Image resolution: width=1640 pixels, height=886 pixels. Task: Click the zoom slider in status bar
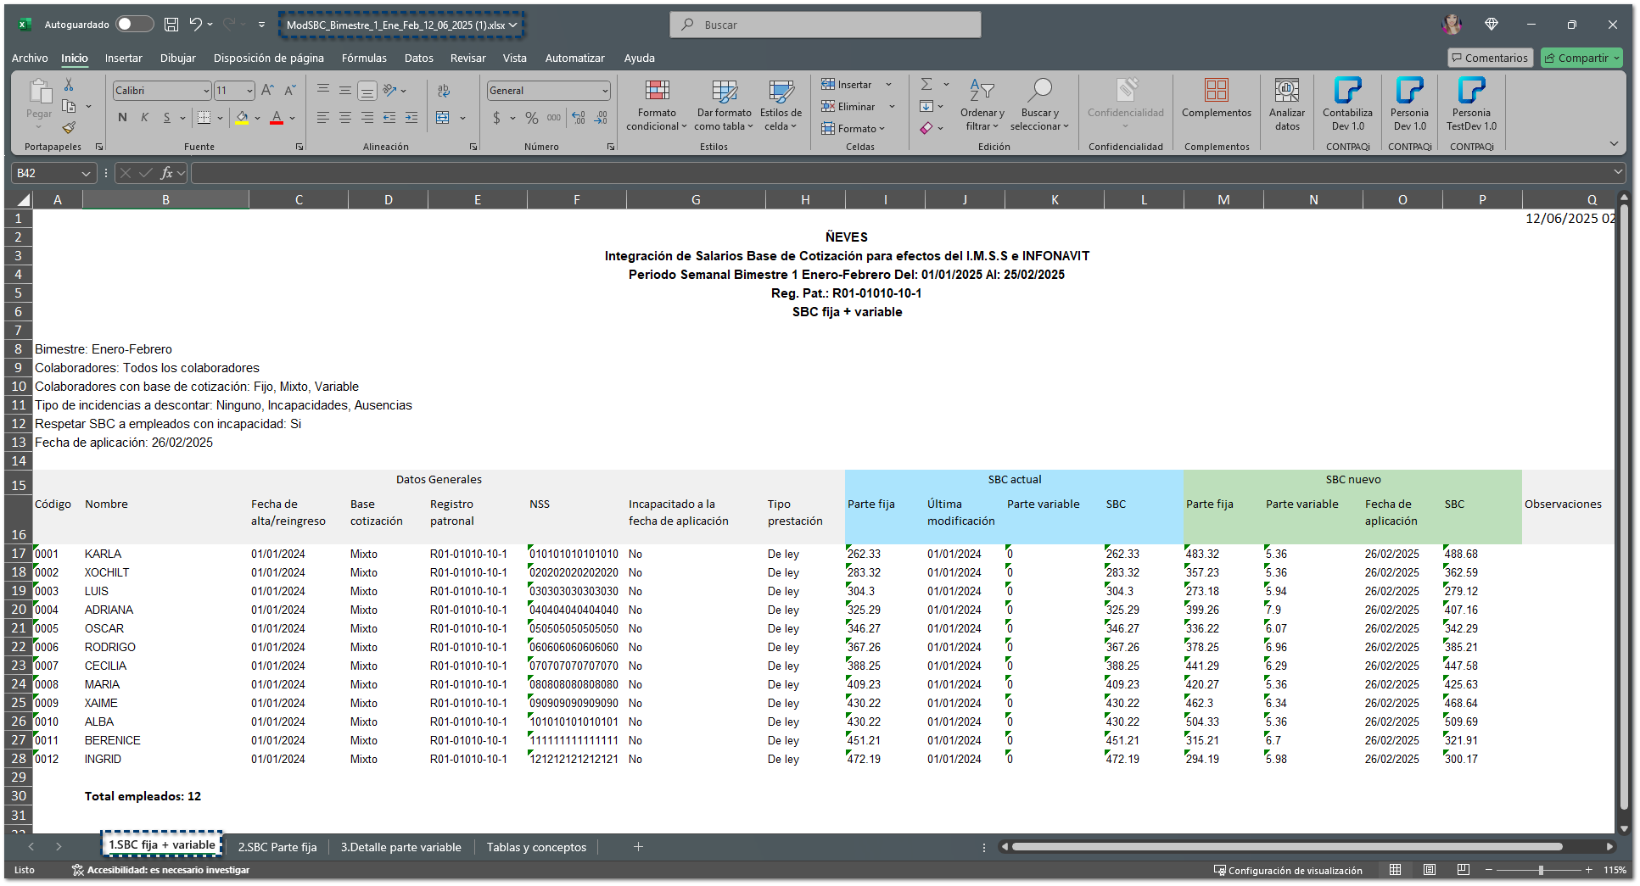(1540, 871)
